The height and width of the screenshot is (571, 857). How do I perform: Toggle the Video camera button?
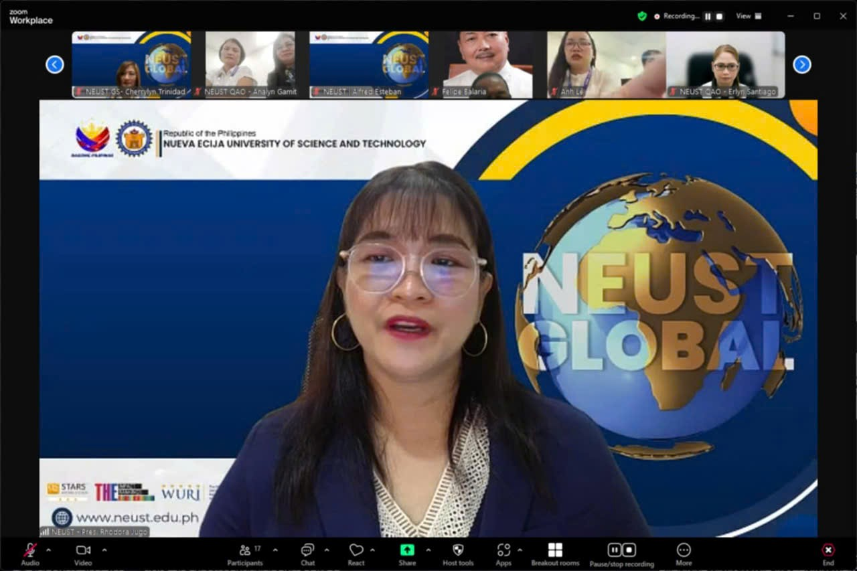click(x=83, y=554)
